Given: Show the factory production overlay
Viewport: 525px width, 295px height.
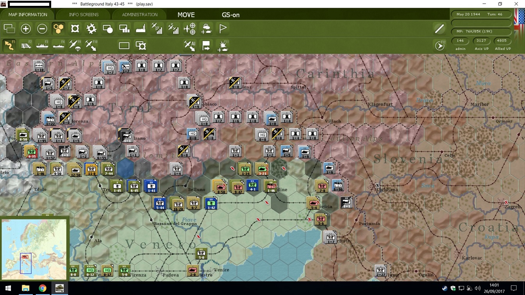Looking at the screenshot, I should (141, 28).
